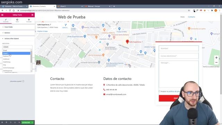Expand the Buttons section
This screenshot has height=125, width=222.
pyautogui.click(x=17, y=33)
